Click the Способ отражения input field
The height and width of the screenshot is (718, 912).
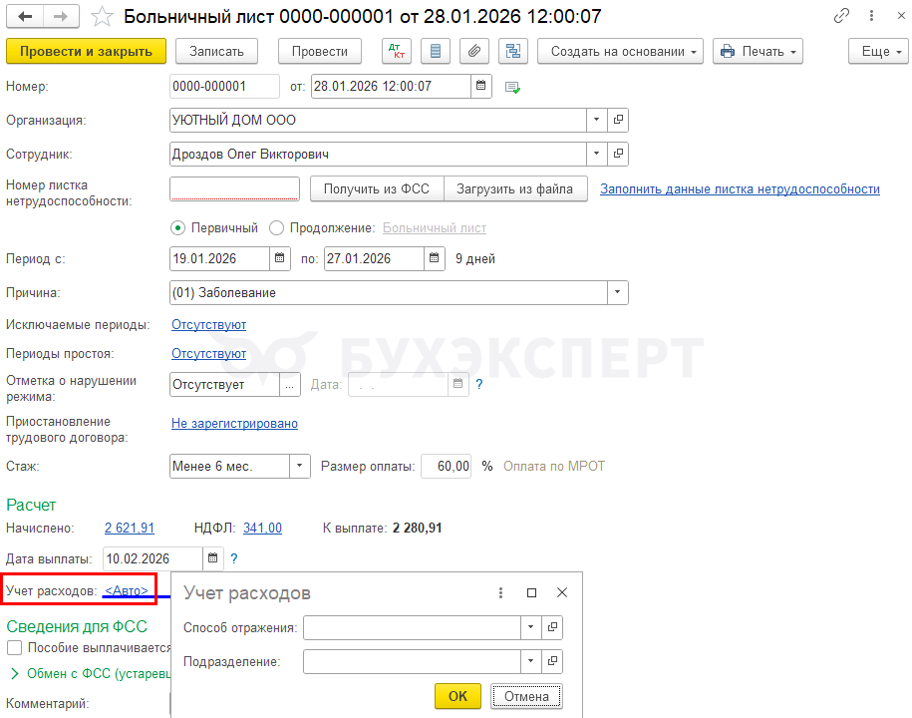(412, 627)
